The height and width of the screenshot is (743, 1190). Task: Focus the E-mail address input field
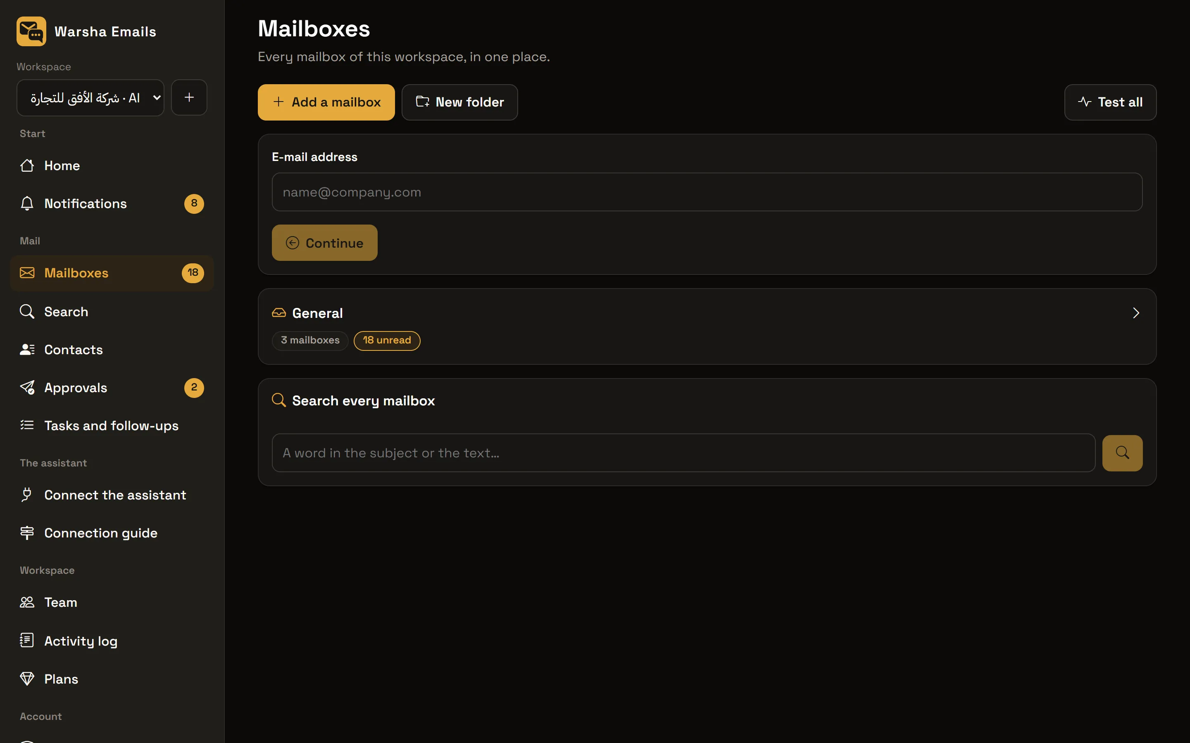[x=707, y=192]
